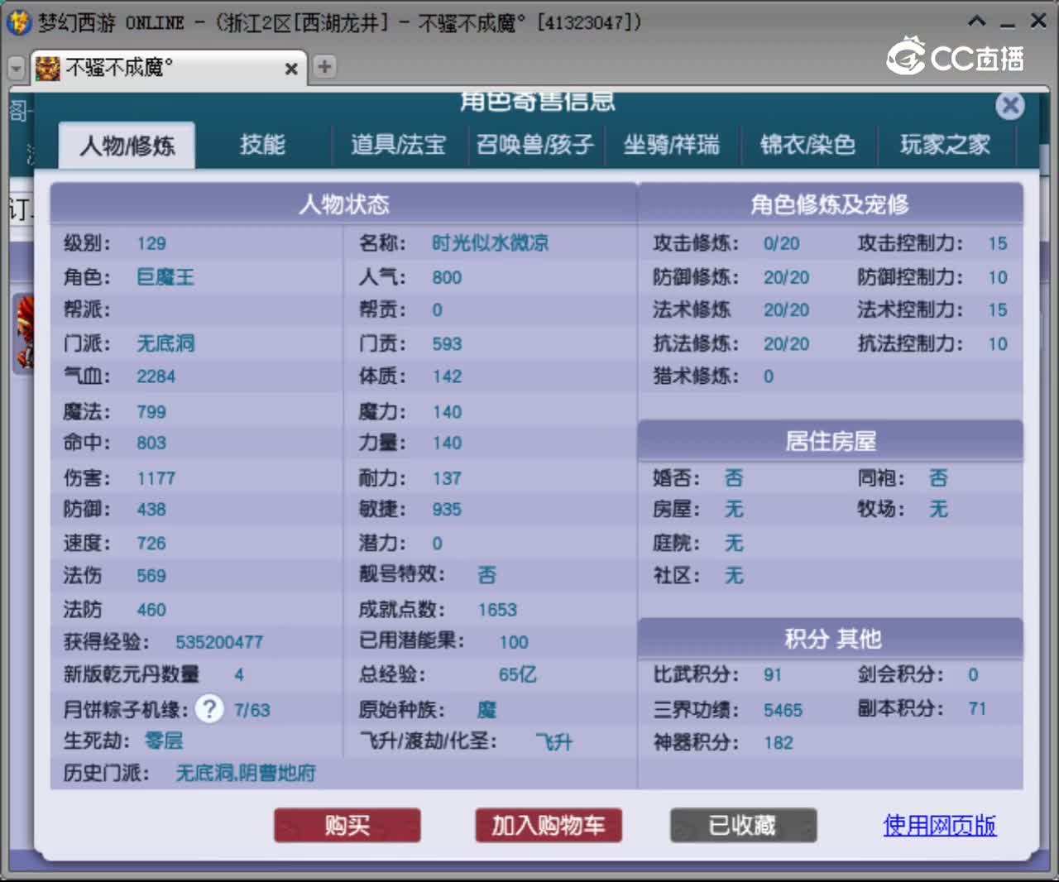This screenshot has width=1059, height=882.
Task: Click the 获得经验 value 535200477
Action: pyautogui.click(x=219, y=642)
